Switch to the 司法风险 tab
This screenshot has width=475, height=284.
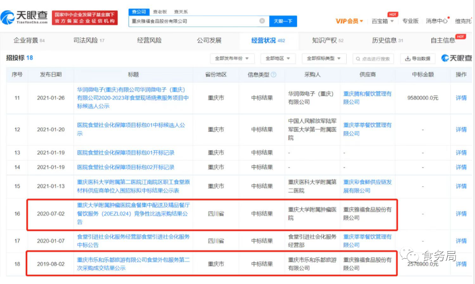(89, 40)
